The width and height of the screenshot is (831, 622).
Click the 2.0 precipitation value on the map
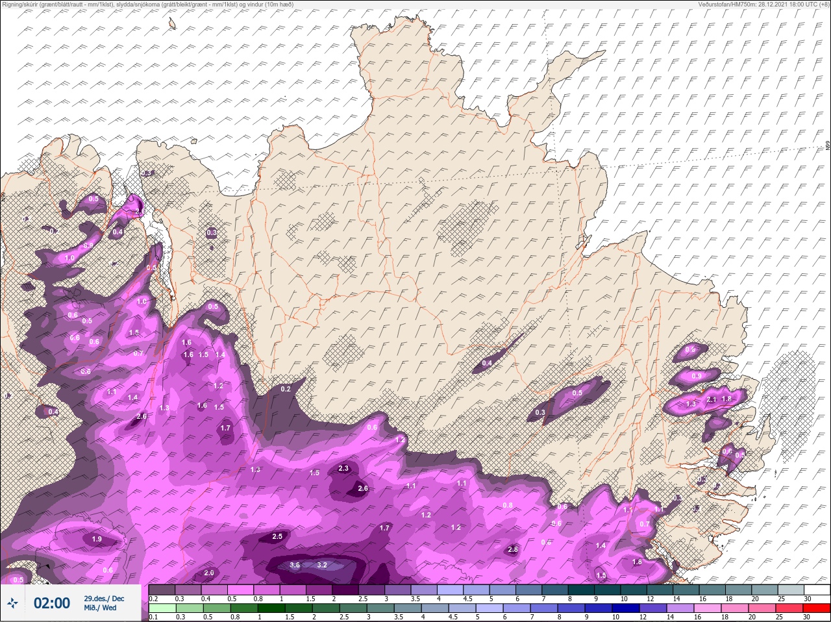[x=209, y=573]
